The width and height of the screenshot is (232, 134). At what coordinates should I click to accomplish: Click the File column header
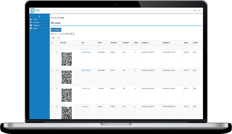pyautogui.click(x=83, y=43)
